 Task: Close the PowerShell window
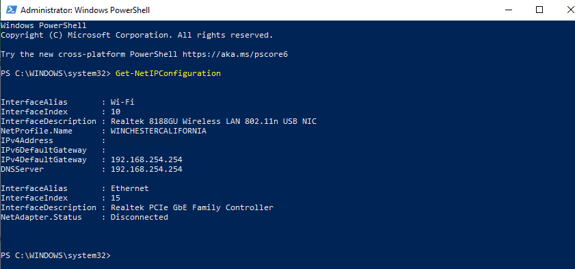[570, 10]
